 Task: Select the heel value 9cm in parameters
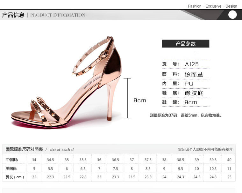pos(191,102)
